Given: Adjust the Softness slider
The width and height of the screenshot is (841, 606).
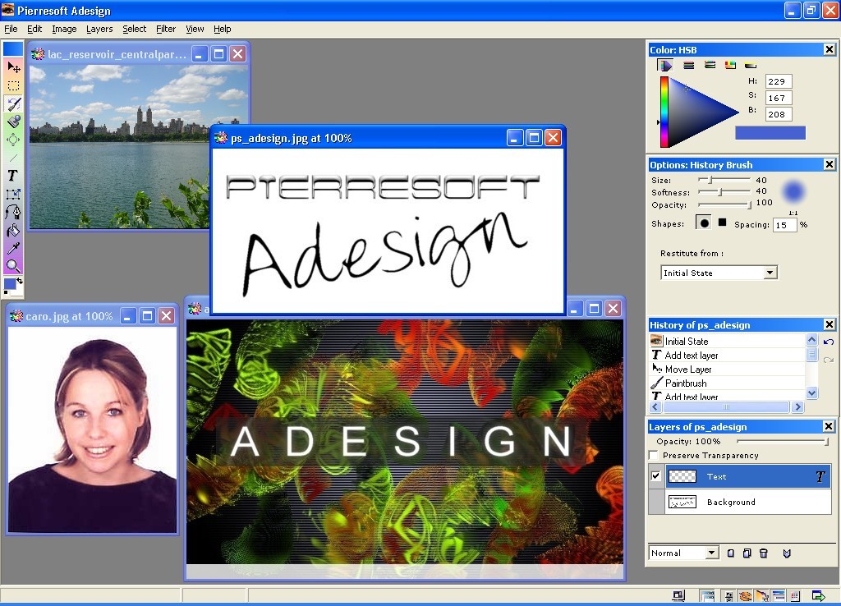Looking at the screenshot, I should (x=724, y=191).
